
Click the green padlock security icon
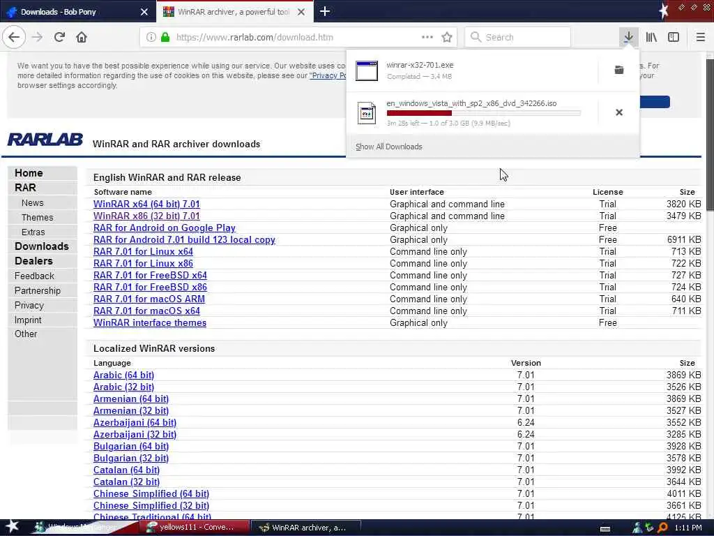(165, 37)
